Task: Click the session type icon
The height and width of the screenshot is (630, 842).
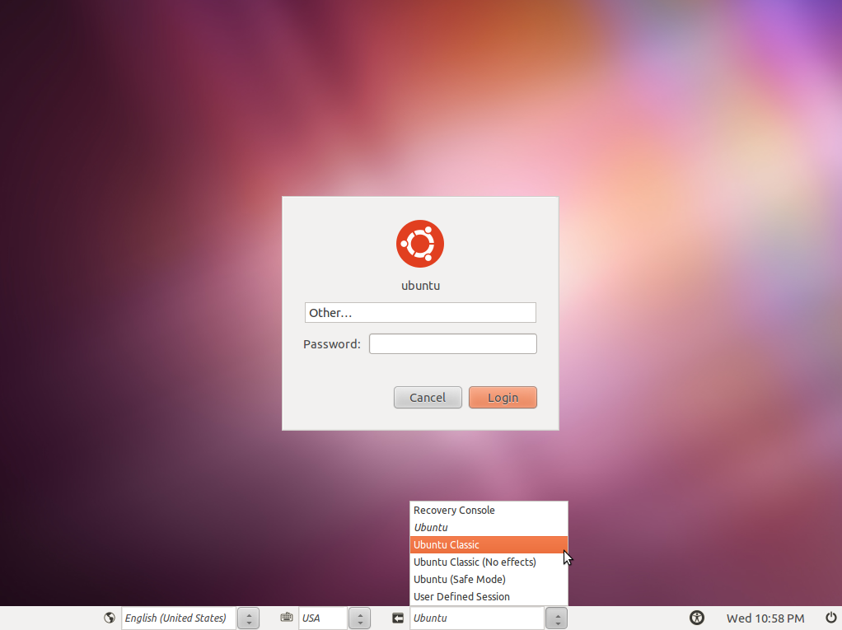Action: pos(397,618)
